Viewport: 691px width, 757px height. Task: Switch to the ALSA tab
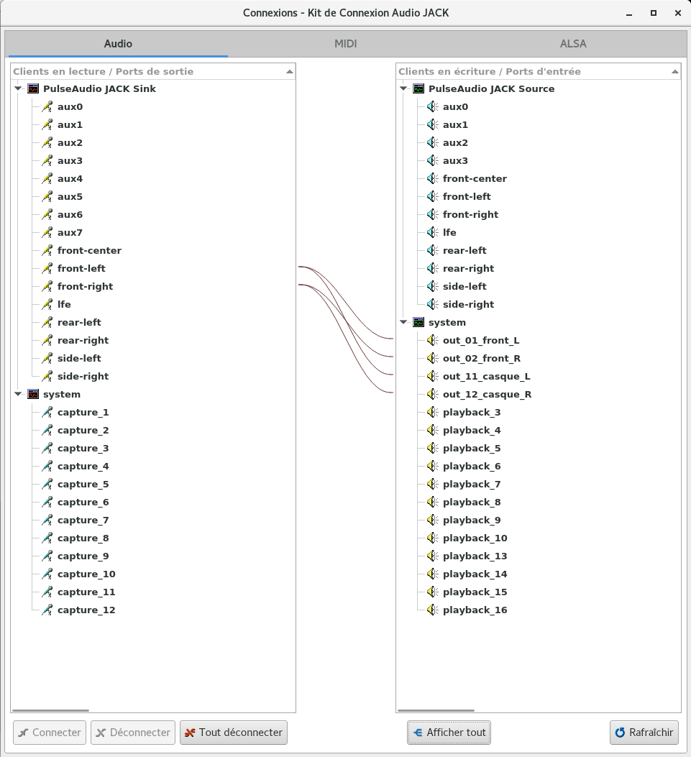click(x=573, y=43)
